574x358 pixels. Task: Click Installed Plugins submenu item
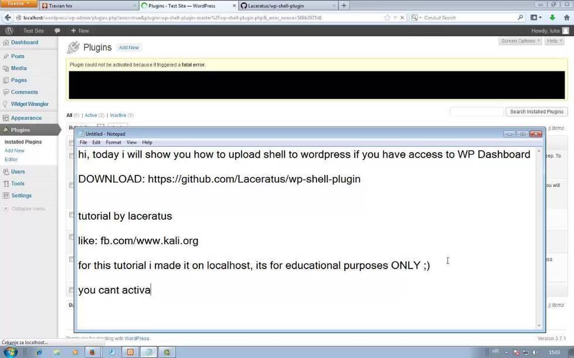point(23,142)
